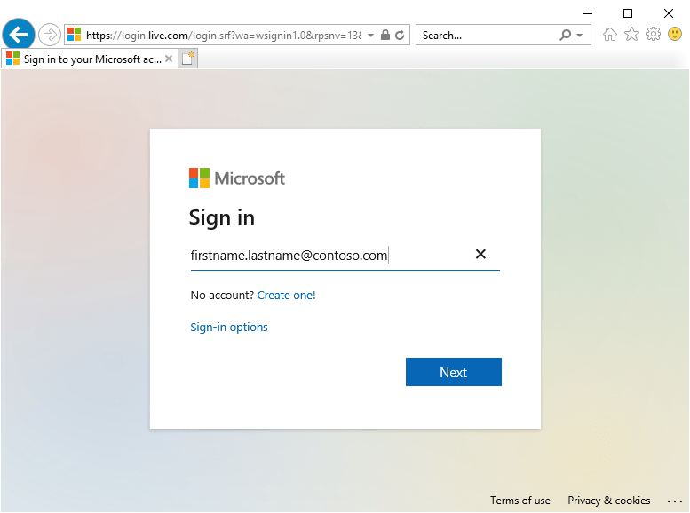The width and height of the screenshot is (690, 513).
Task: Open Sign-in options
Action: pyautogui.click(x=229, y=327)
